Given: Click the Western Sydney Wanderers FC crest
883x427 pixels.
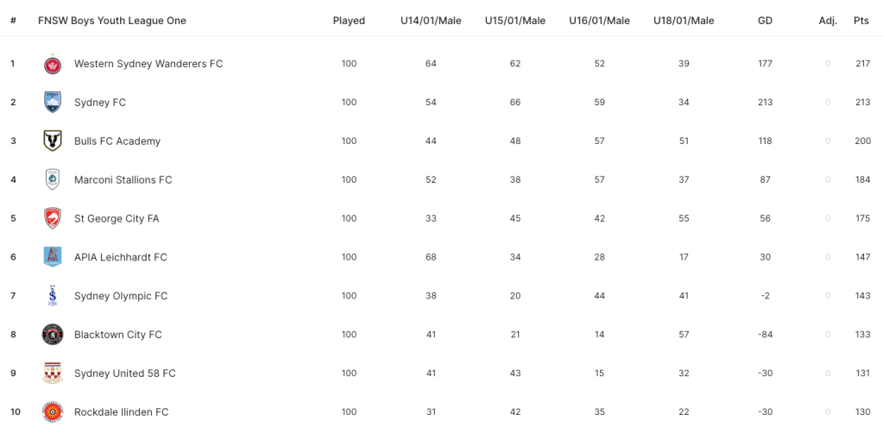Looking at the screenshot, I should pos(53,64).
